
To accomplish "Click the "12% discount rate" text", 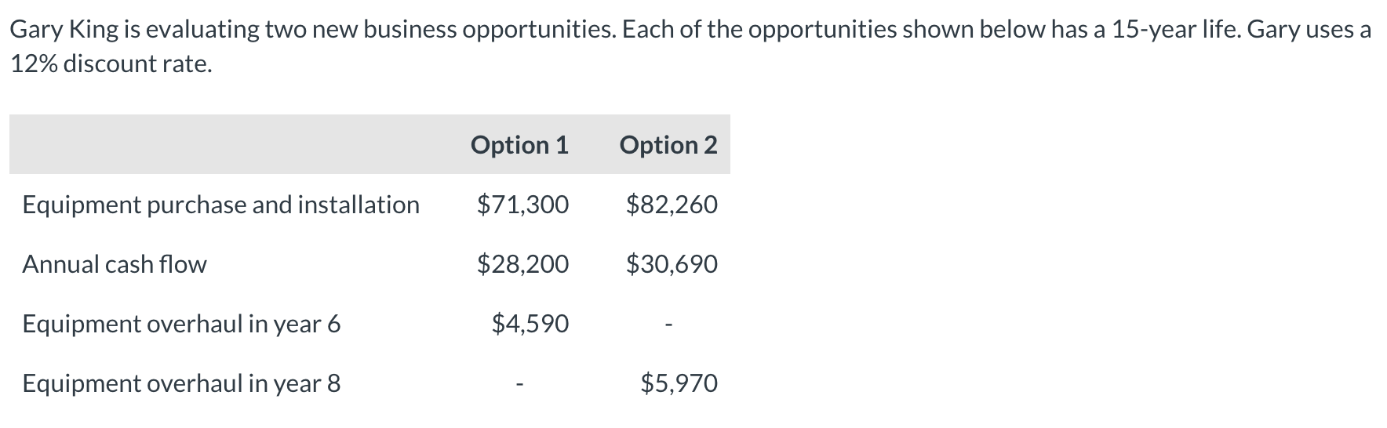I will pos(111,64).
